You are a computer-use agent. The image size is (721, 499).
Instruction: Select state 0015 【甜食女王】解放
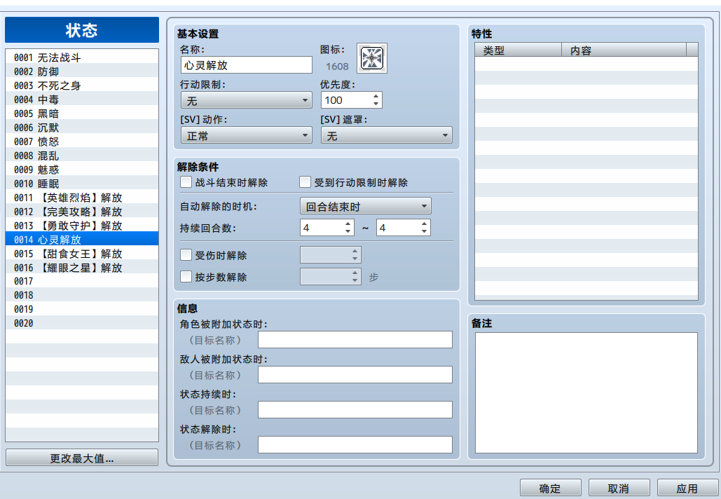(82, 254)
